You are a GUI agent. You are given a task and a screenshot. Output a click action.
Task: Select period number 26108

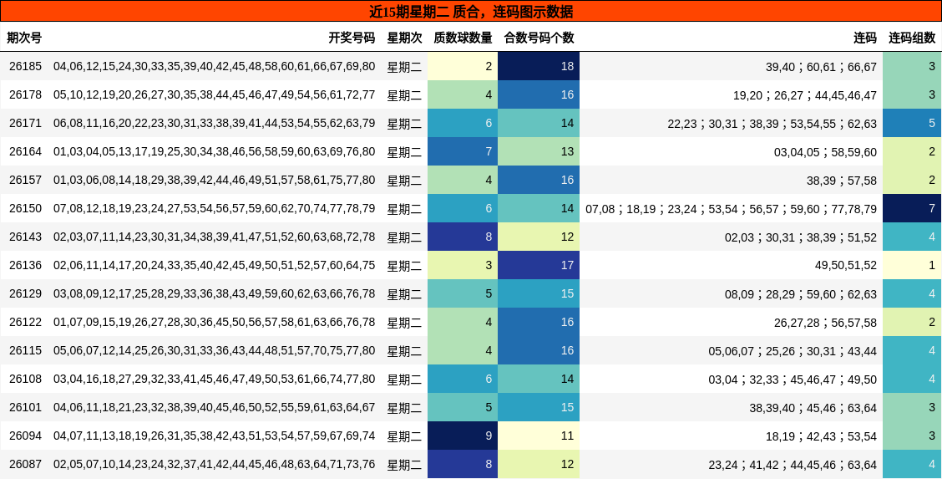[x=25, y=380]
